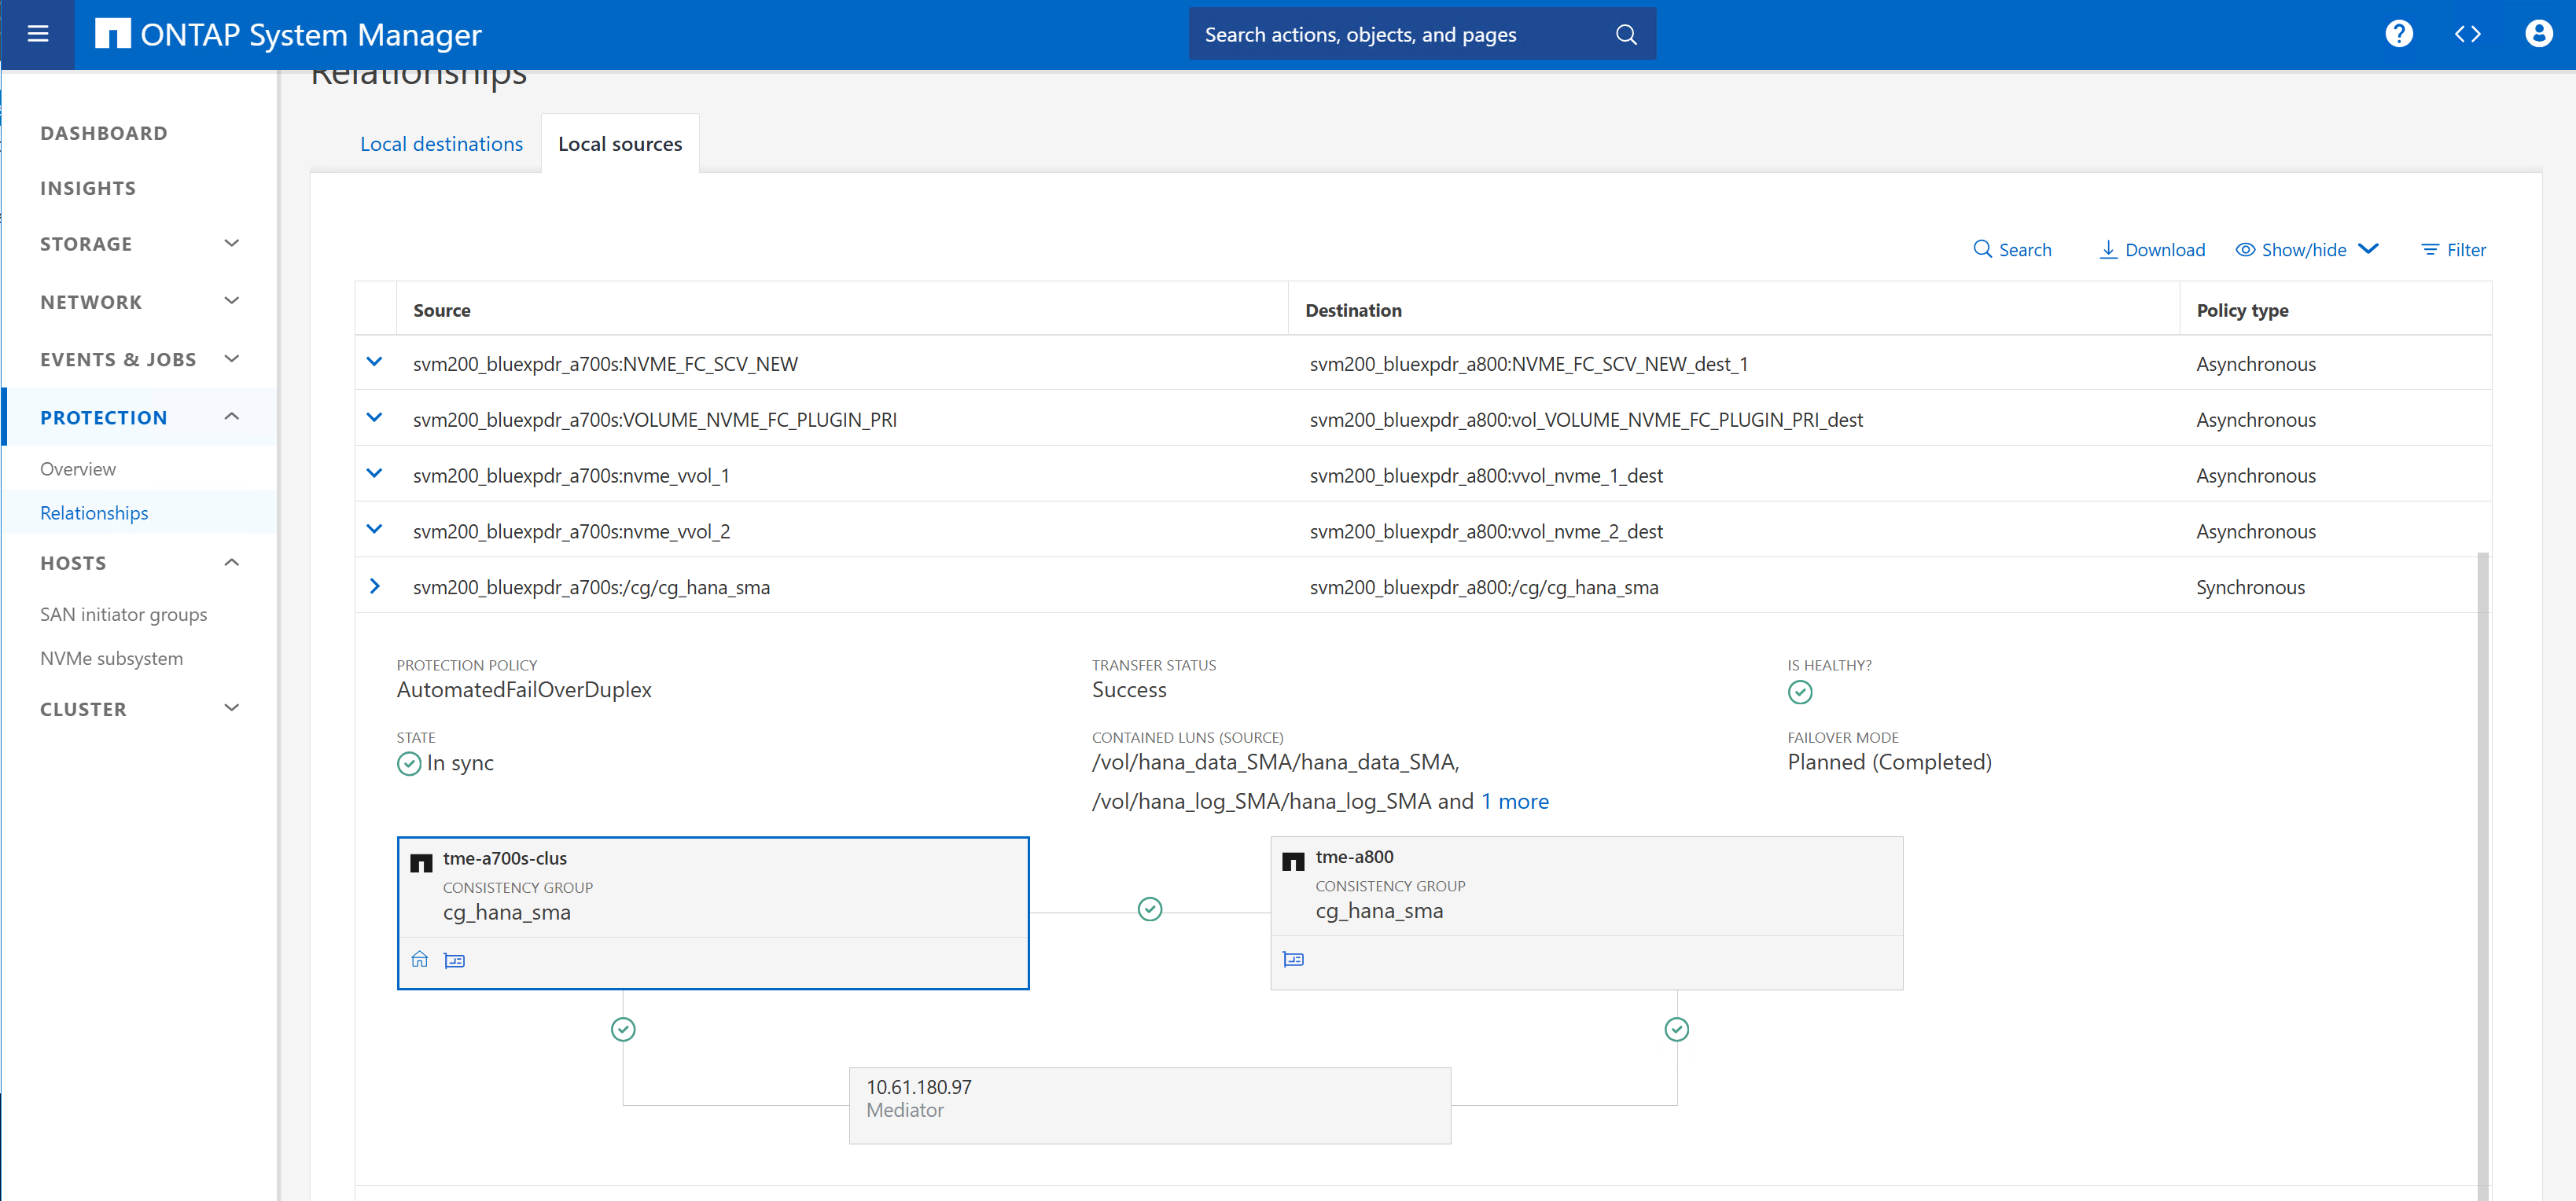This screenshot has width=2576, height=1201.
Task: Click health check icon between consistency groups
Action: pyautogui.click(x=1150, y=909)
